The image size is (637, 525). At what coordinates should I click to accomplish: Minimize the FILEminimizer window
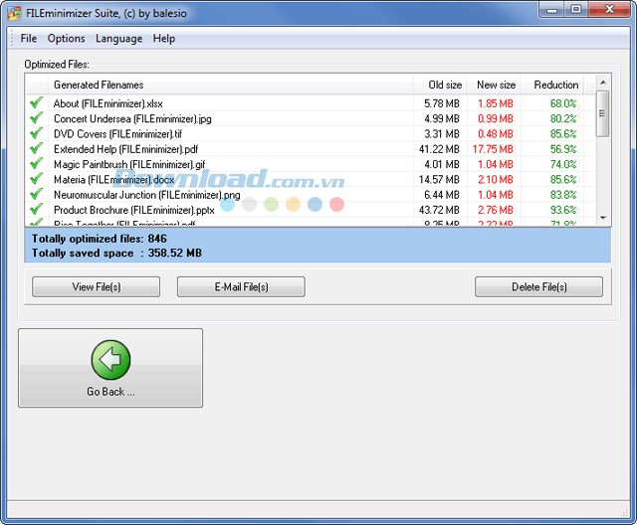551,9
